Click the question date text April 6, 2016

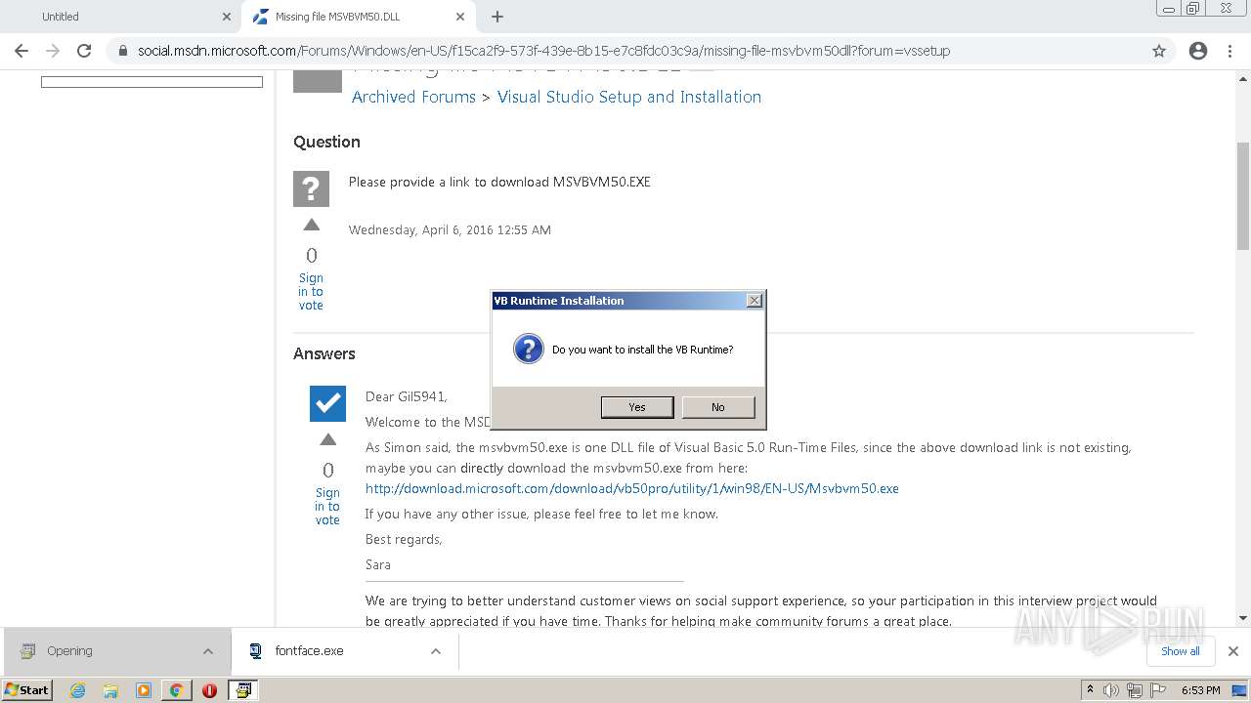click(x=450, y=230)
